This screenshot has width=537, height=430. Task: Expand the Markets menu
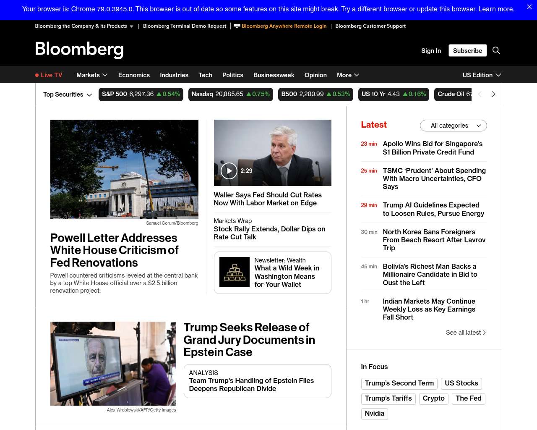[92, 75]
